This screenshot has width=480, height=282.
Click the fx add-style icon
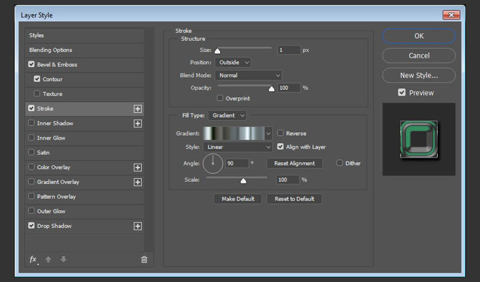[33, 260]
